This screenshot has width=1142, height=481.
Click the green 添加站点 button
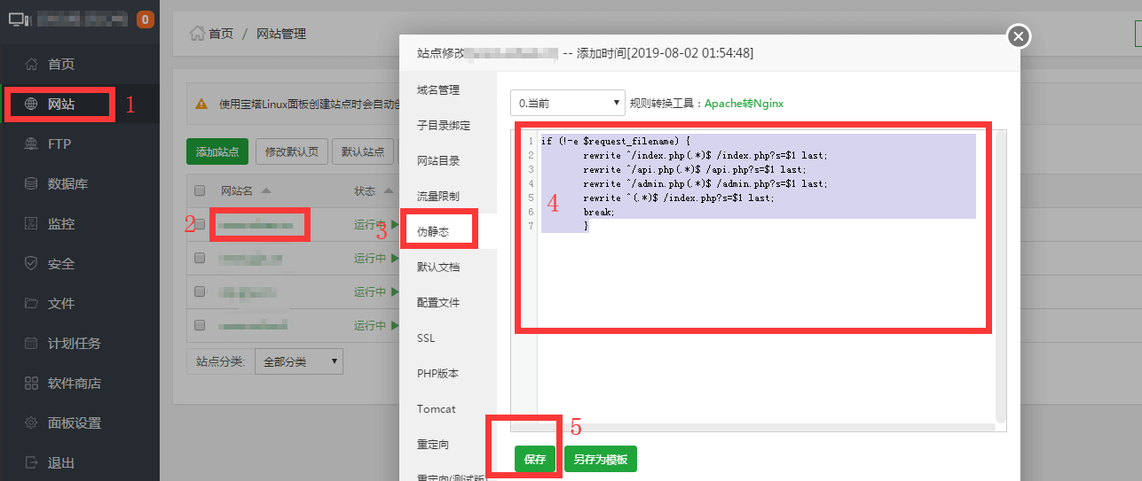(217, 151)
